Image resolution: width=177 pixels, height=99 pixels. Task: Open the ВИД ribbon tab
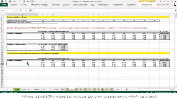tap(93, 5)
